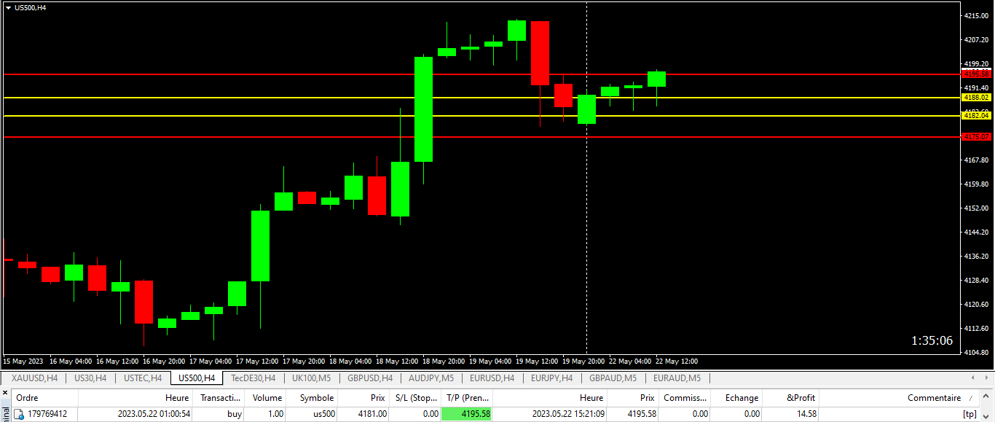Sort by the &Profit column header

click(791, 398)
